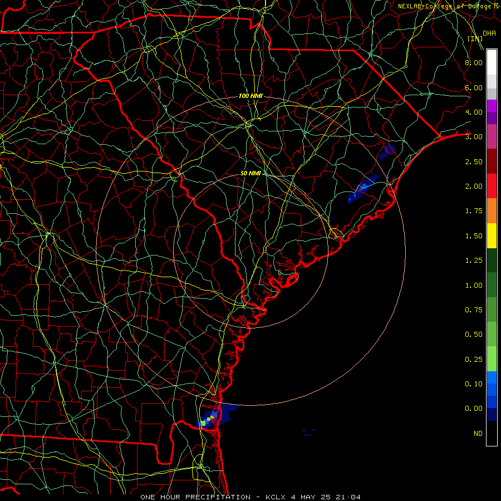Click the ONE HOUR PRECIPITATION title text
The image size is (501, 501).
195,497
